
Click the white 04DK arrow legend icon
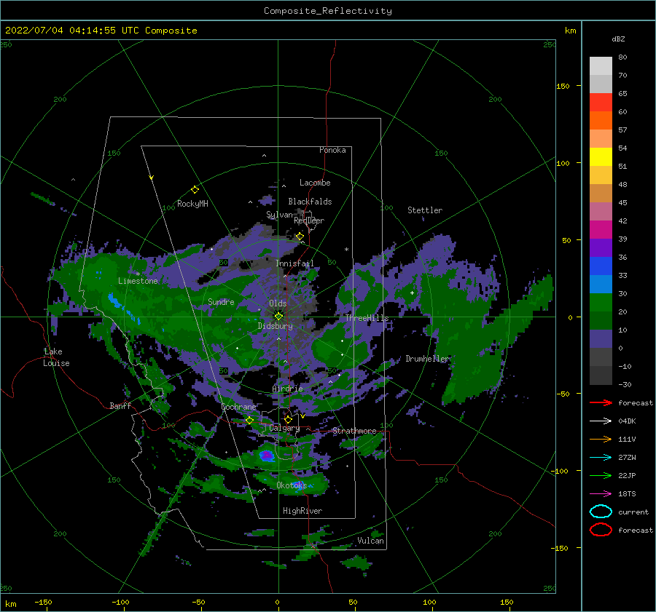coord(601,421)
